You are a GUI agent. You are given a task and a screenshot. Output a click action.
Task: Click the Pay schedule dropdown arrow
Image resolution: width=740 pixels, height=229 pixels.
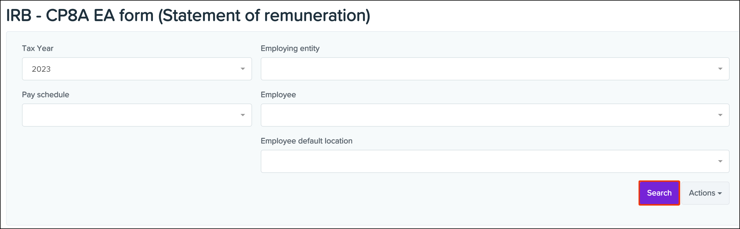click(x=242, y=115)
